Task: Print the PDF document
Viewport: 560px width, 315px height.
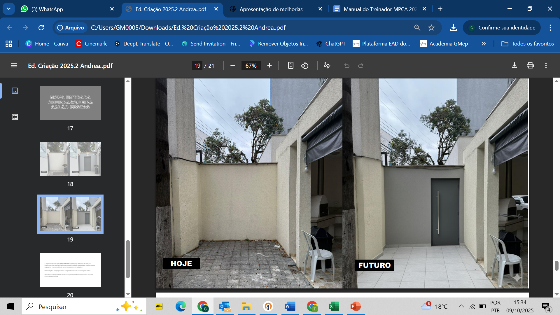Action: tap(530, 65)
